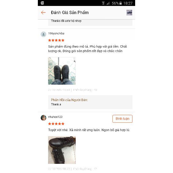Tap the review text 'Sản phẩm đúng theo mô tả'

87,49
